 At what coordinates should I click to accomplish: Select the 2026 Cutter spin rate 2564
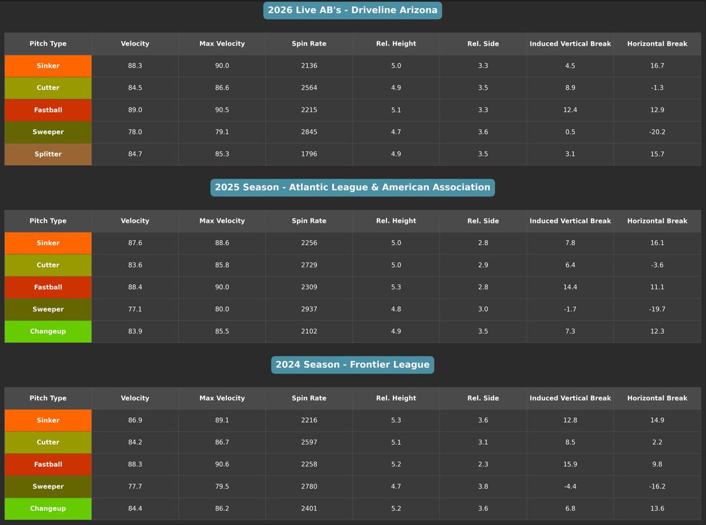point(309,88)
